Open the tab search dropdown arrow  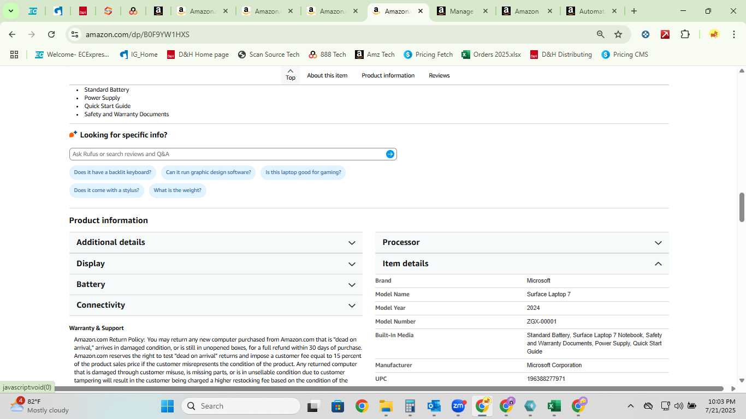point(10,11)
